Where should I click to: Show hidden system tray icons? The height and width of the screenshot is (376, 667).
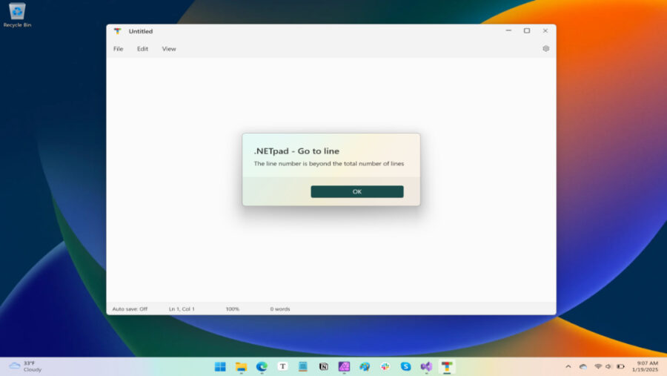coord(568,366)
